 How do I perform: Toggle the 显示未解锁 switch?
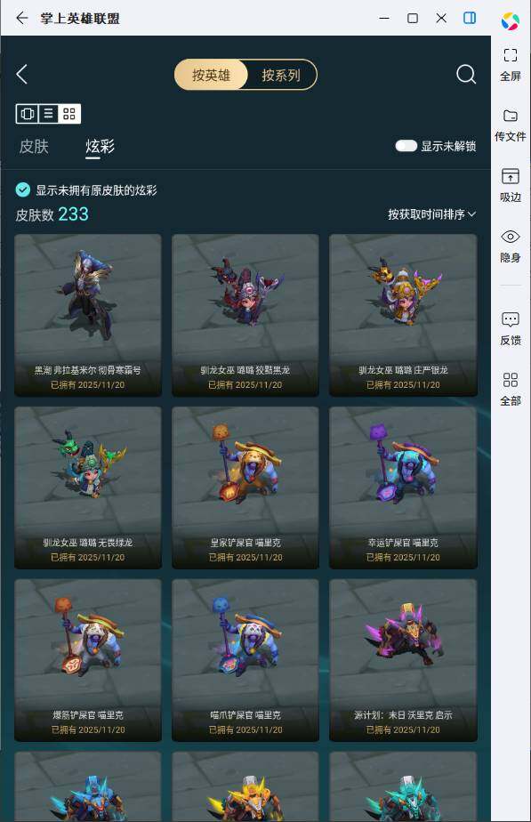[406, 146]
